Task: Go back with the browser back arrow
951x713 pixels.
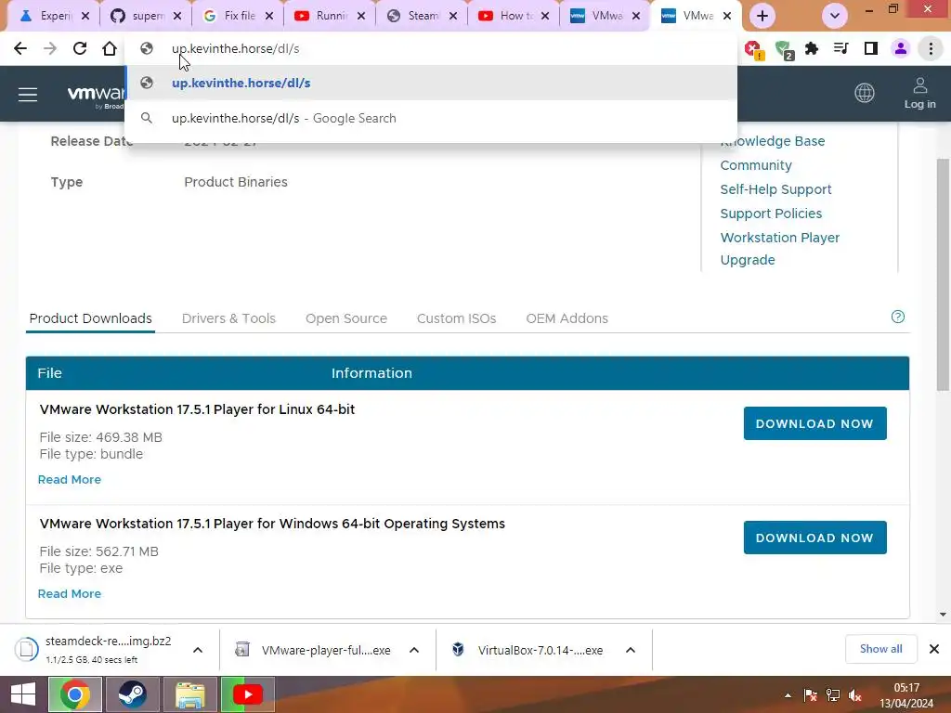Action: [x=20, y=48]
